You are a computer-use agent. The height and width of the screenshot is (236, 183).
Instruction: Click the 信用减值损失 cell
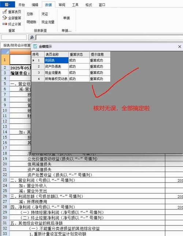87,164
